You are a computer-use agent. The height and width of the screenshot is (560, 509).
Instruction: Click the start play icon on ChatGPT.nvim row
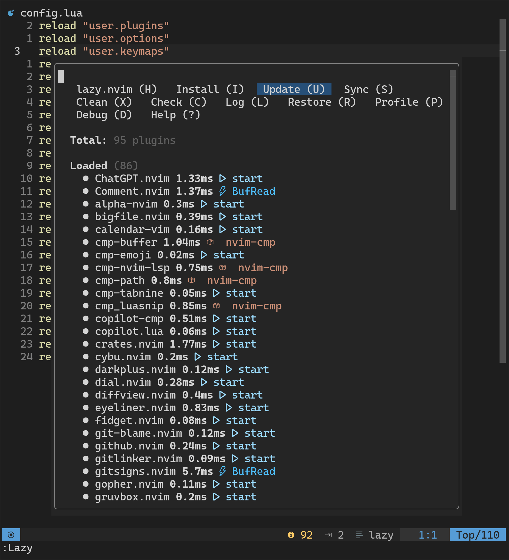pos(222,178)
